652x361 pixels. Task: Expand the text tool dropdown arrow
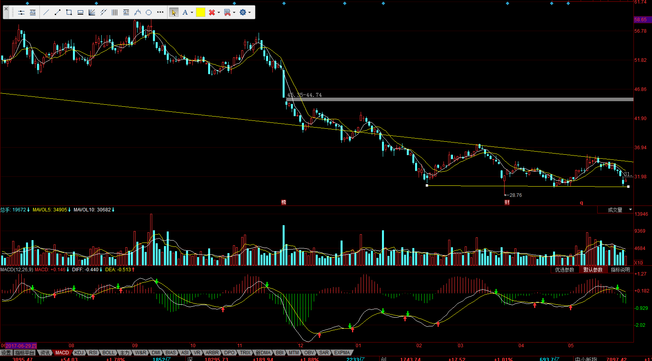coord(192,13)
